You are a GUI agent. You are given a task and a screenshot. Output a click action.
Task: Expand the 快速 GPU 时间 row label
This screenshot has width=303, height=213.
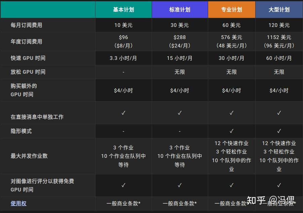point(25,58)
